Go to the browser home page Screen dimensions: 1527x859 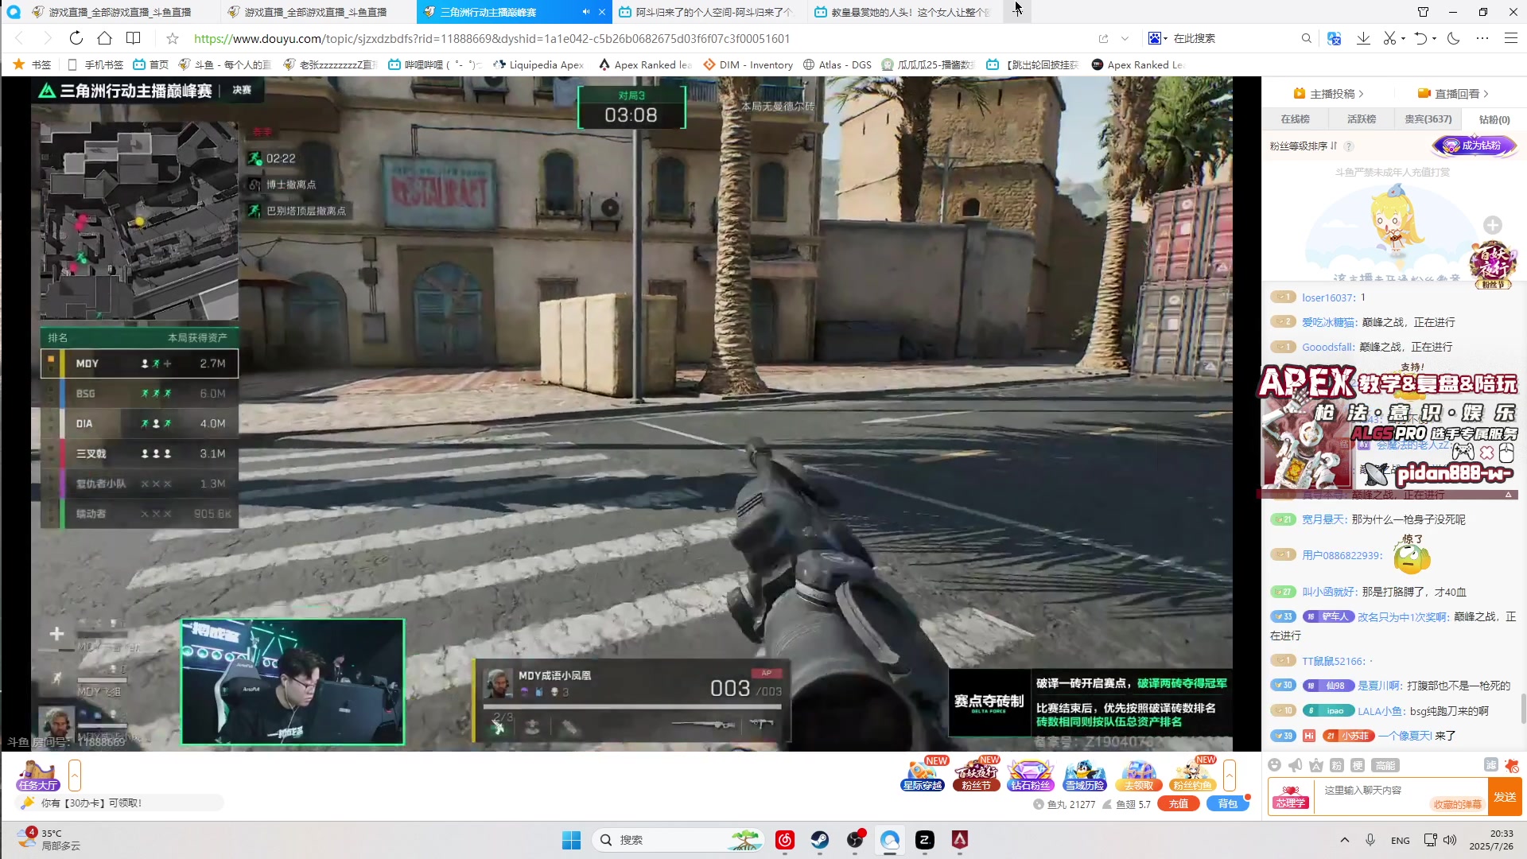[x=104, y=38]
